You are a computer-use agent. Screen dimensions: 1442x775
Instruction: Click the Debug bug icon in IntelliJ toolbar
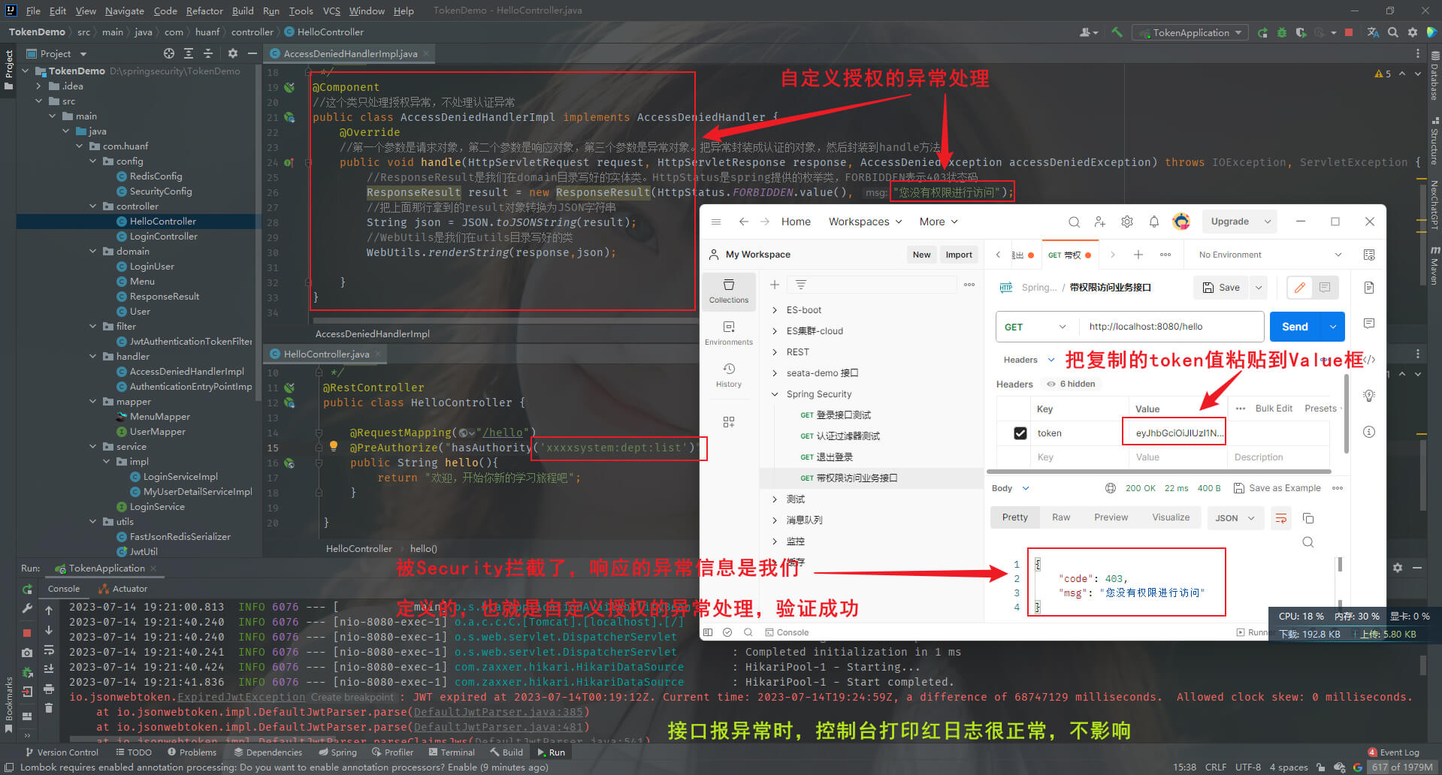click(1282, 32)
